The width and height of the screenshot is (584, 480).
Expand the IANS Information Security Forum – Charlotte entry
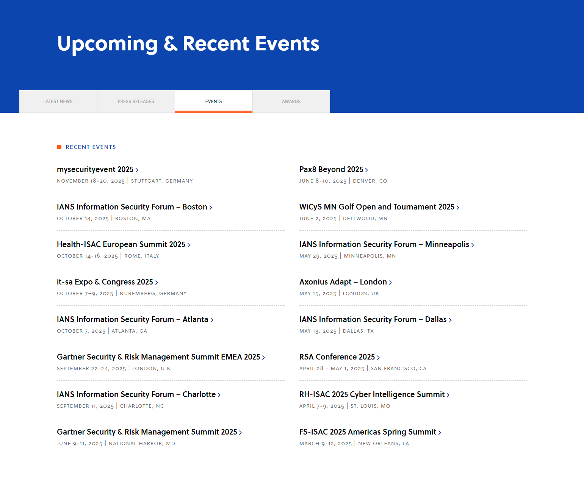pyautogui.click(x=136, y=395)
